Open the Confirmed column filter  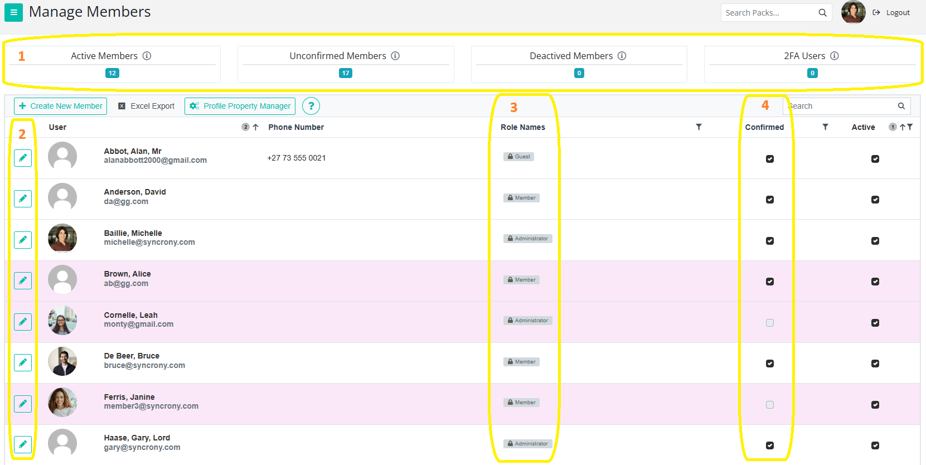pos(825,127)
